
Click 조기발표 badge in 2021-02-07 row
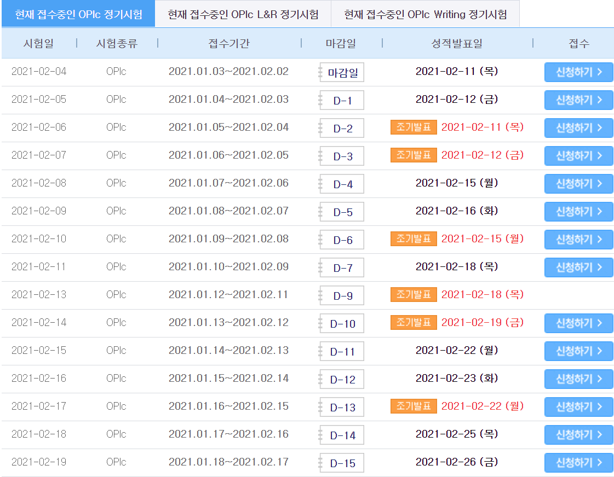(x=414, y=155)
